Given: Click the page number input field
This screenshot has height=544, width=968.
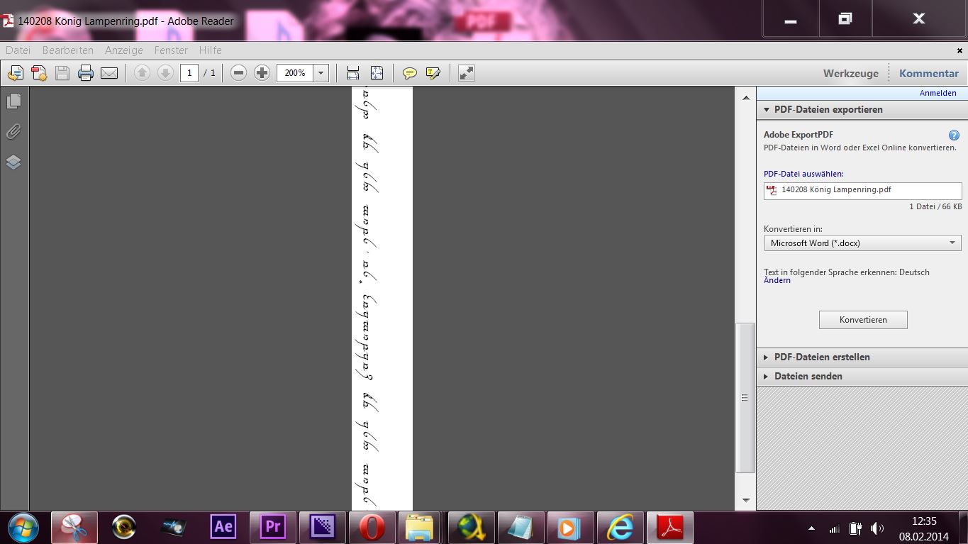Looking at the screenshot, I should [189, 73].
